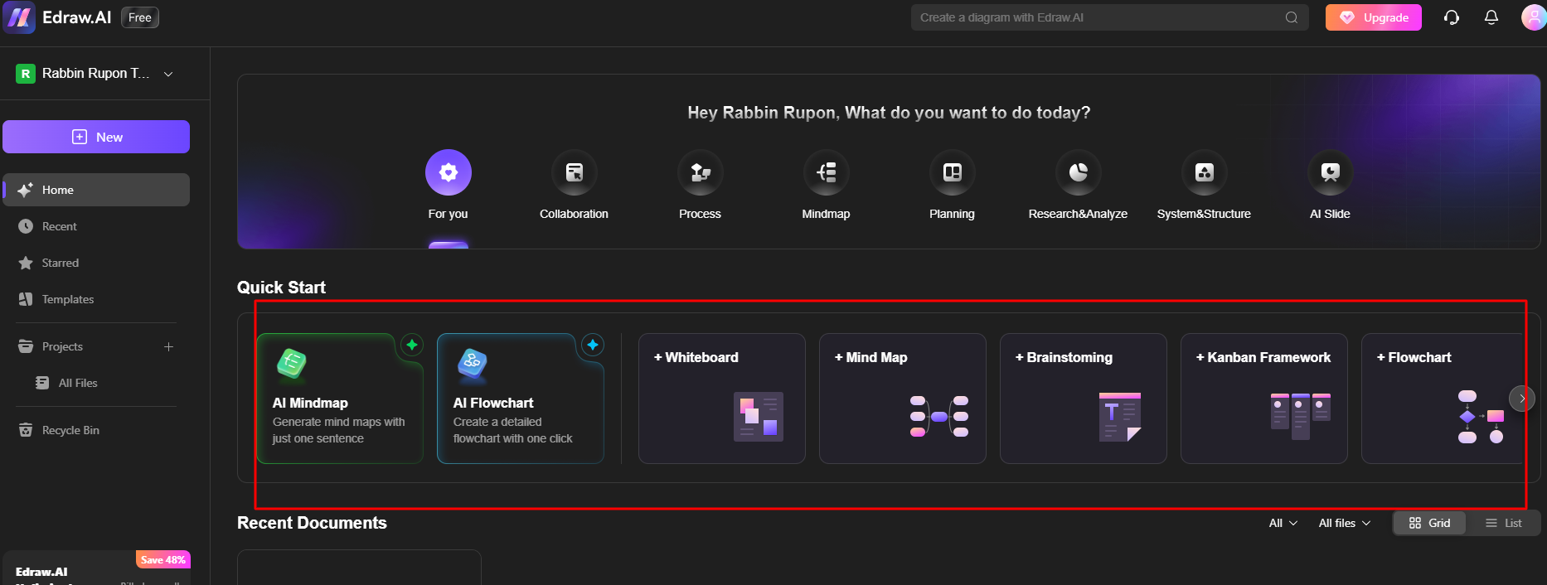Click the Whiteboard card illustration
Image resolution: width=1547 pixels, height=585 pixels.
(x=759, y=417)
